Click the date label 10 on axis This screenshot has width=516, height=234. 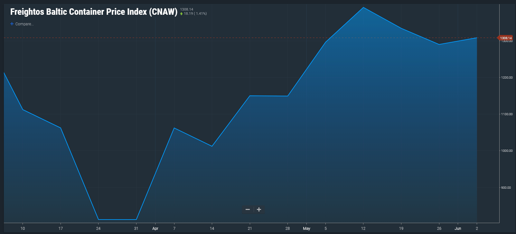[23, 229]
